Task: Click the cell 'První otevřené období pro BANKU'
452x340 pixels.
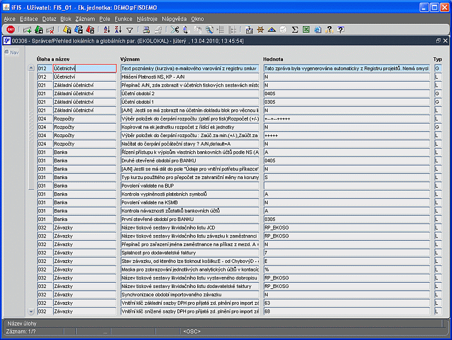Action: (x=189, y=219)
